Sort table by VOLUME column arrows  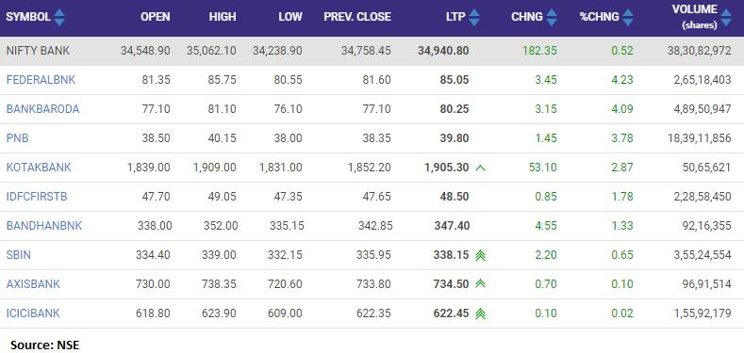(x=726, y=17)
